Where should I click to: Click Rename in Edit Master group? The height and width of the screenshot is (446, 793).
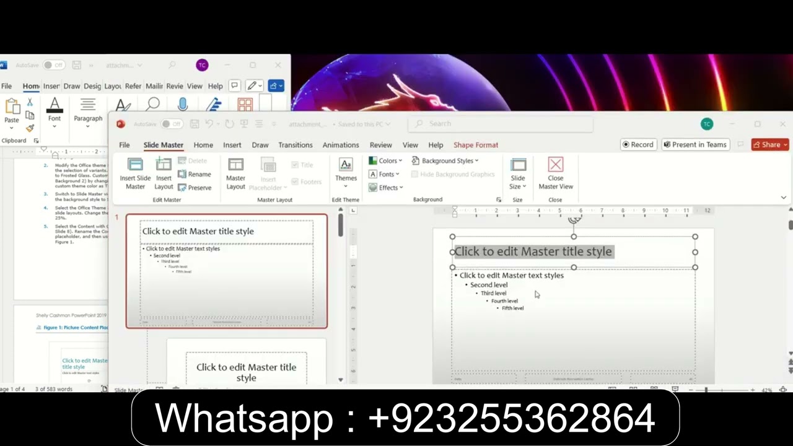(x=194, y=174)
